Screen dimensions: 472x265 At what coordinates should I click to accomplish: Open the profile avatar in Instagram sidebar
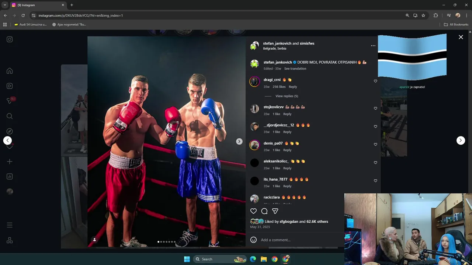(10, 191)
